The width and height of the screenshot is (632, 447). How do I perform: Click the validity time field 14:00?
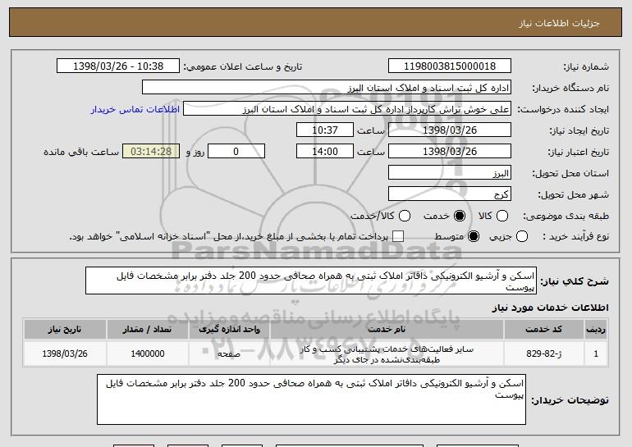(325, 152)
